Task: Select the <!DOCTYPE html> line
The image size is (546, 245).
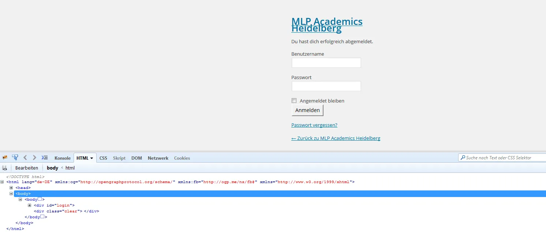Action: tap(25, 177)
